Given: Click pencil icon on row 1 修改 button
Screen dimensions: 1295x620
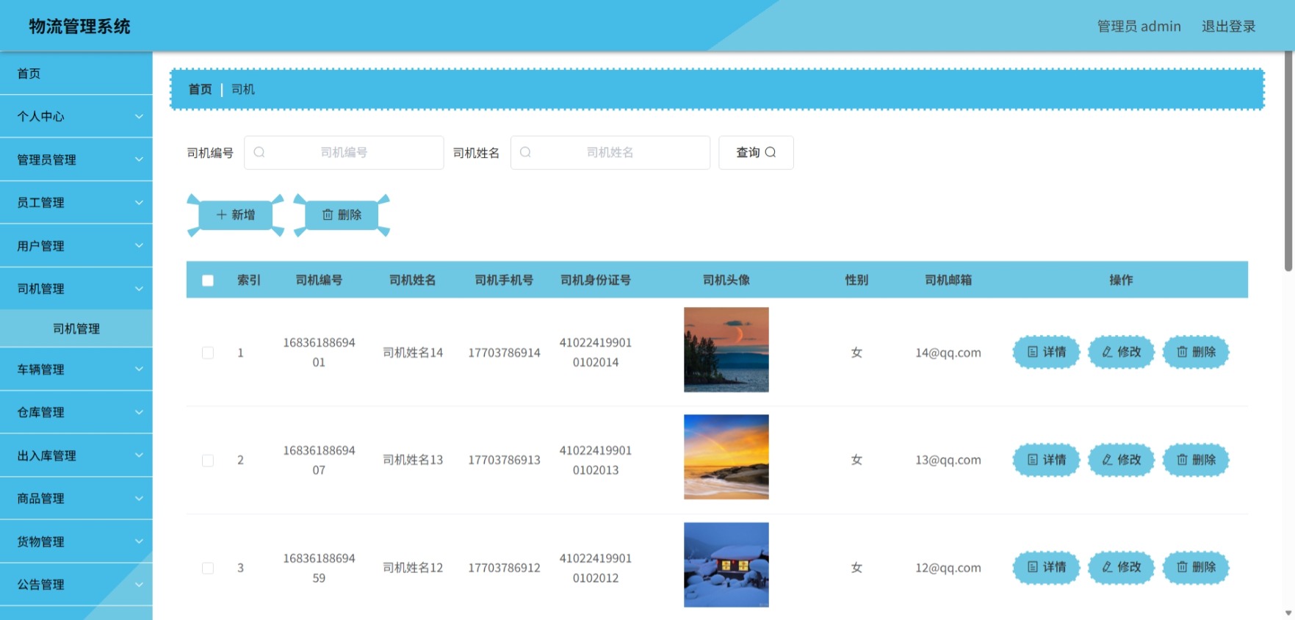Looking at the screenshot, I should [x=1107, y=352].
